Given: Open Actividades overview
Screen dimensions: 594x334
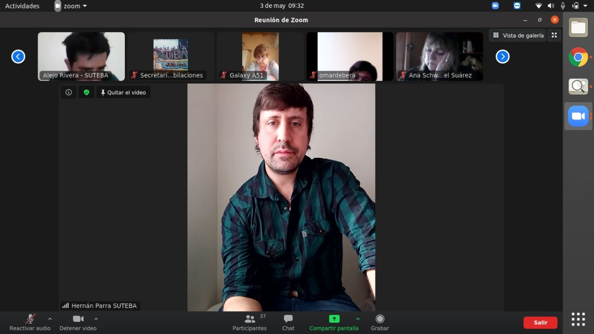Looking at the screenshot, I should click(x=22, y=6).
